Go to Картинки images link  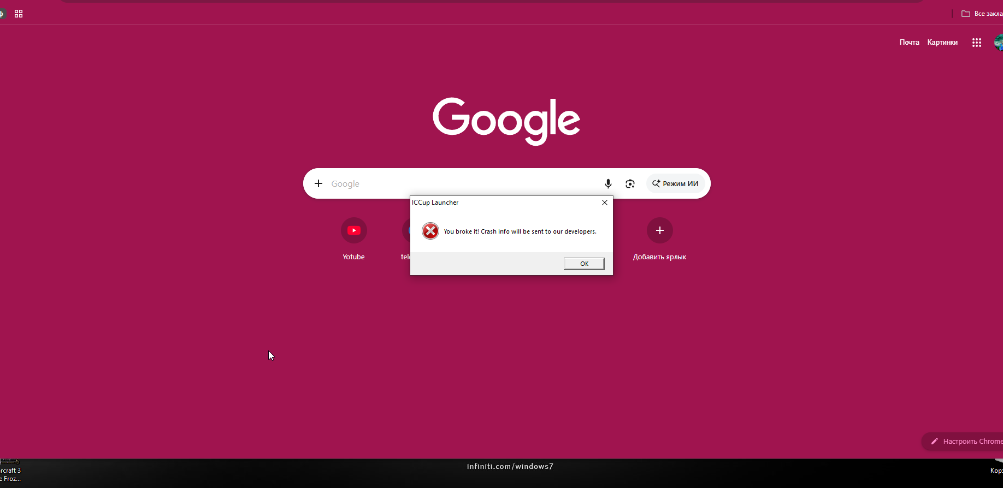coord(942,43)
